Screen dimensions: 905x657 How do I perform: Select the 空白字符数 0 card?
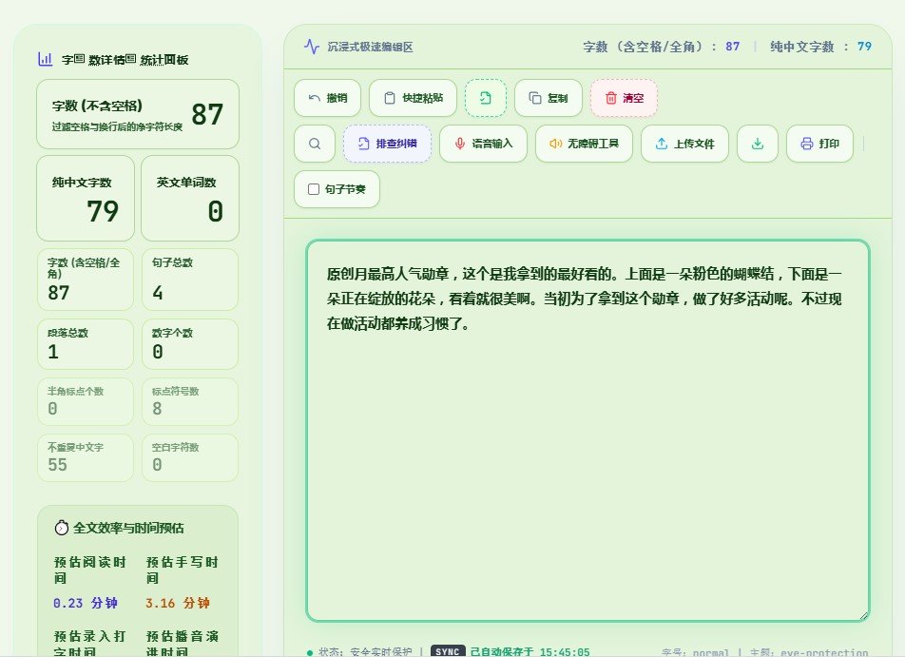coord(190,457)
